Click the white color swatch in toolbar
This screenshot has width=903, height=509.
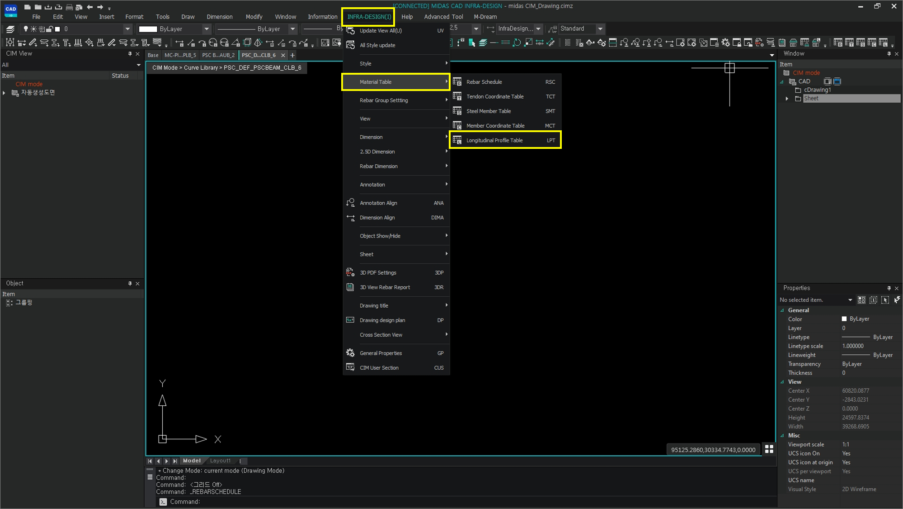click(148, 29)
